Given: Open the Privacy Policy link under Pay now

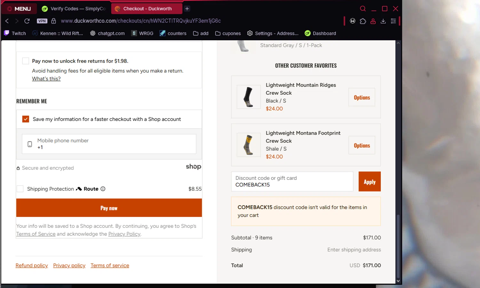Looking at the screenshot, I should point(124,234).
